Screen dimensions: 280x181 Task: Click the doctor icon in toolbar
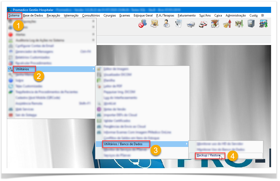(167, 24)
